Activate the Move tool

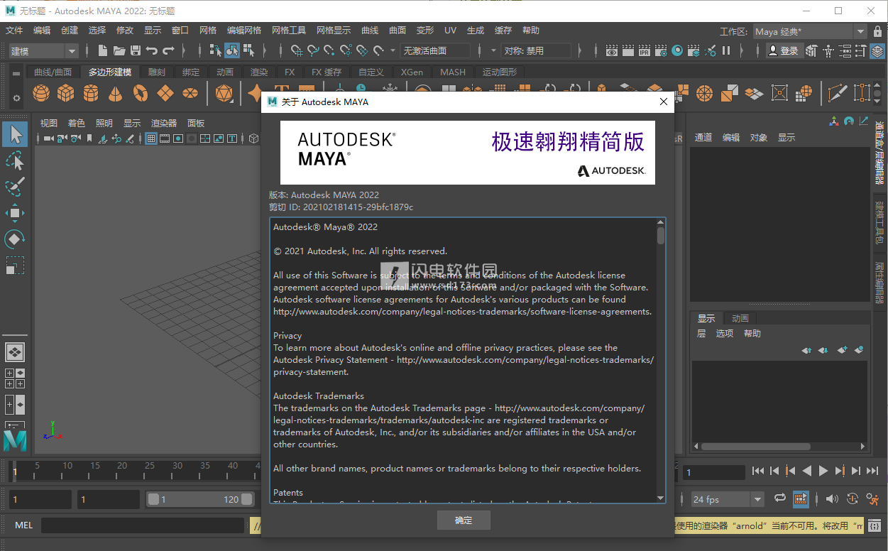click(x=15, y=213)
